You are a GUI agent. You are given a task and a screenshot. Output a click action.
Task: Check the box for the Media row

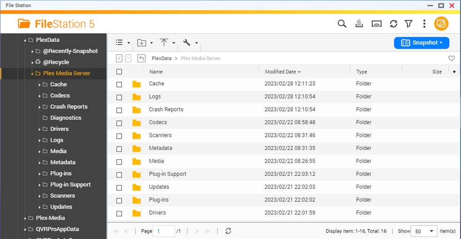[x=119, y=162]
